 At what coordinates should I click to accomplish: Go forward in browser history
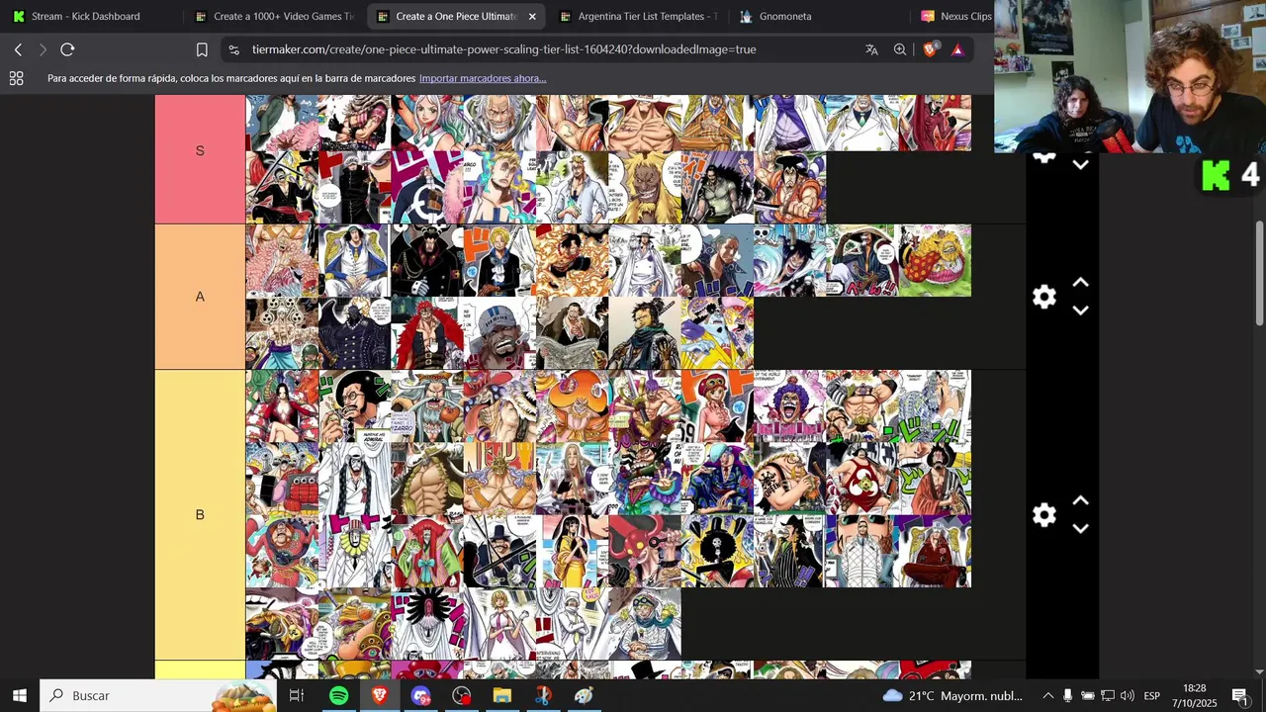tap(43, 49)
